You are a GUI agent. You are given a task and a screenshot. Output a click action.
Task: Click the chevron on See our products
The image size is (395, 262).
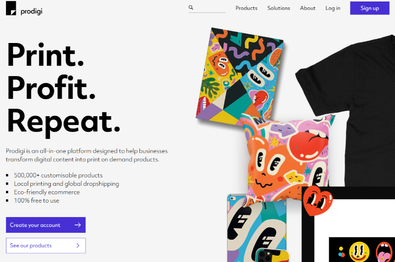coord(78,245)
